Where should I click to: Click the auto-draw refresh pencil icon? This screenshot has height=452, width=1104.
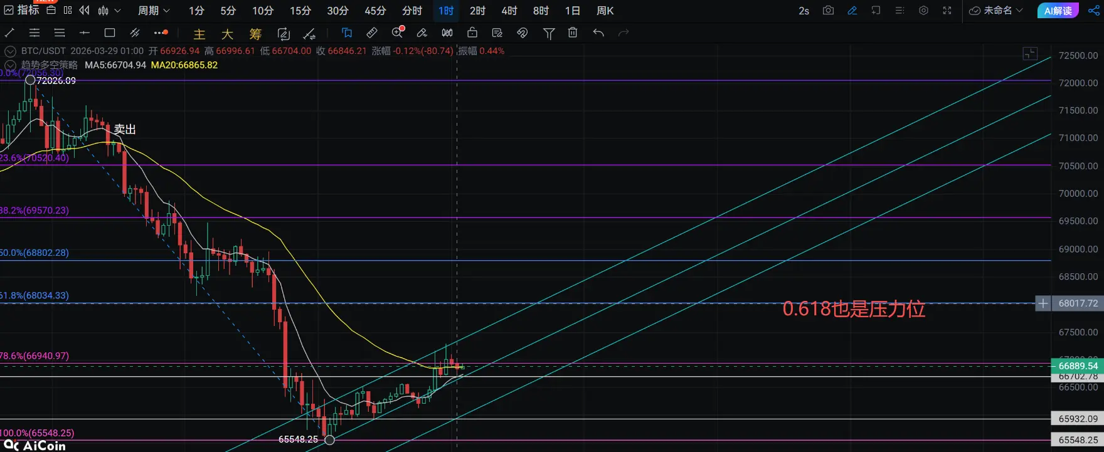coord(284,34)
